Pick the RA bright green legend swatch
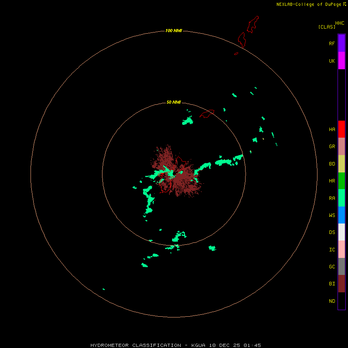This screenshot has width=348, height=348. [341, 198]
